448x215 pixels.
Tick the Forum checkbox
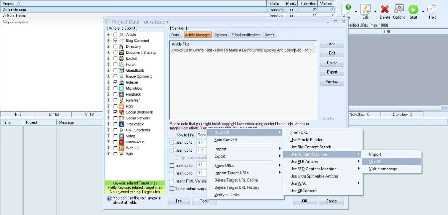tap(115, 64)
